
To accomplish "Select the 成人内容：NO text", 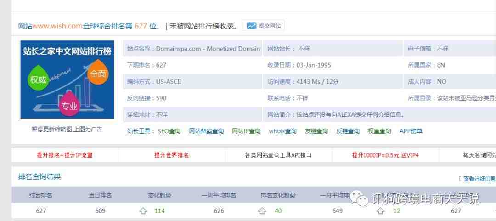I will [x=427, y=82].
